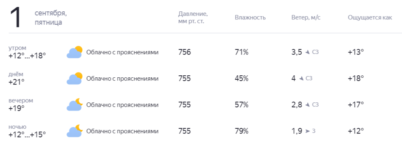Click the 'Давление, мм рт. ст.' column header
The image size is (402, 151).
click(x=193, y=17)
